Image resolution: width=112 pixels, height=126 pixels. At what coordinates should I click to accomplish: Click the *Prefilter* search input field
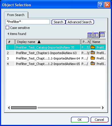pyautogui.click(x=28, y=22)
